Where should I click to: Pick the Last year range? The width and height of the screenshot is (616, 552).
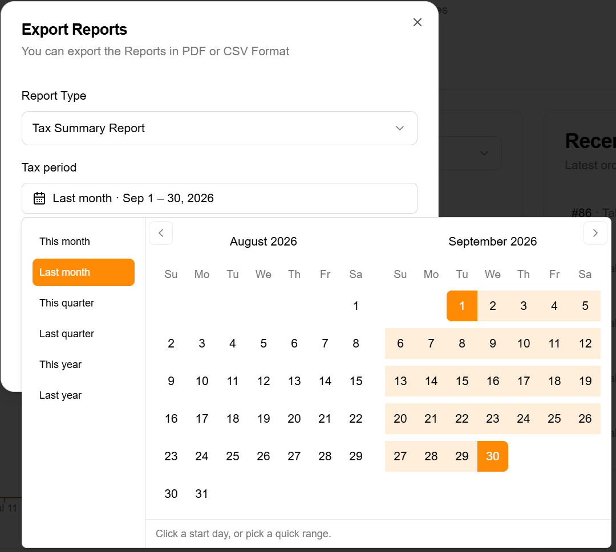83,395
